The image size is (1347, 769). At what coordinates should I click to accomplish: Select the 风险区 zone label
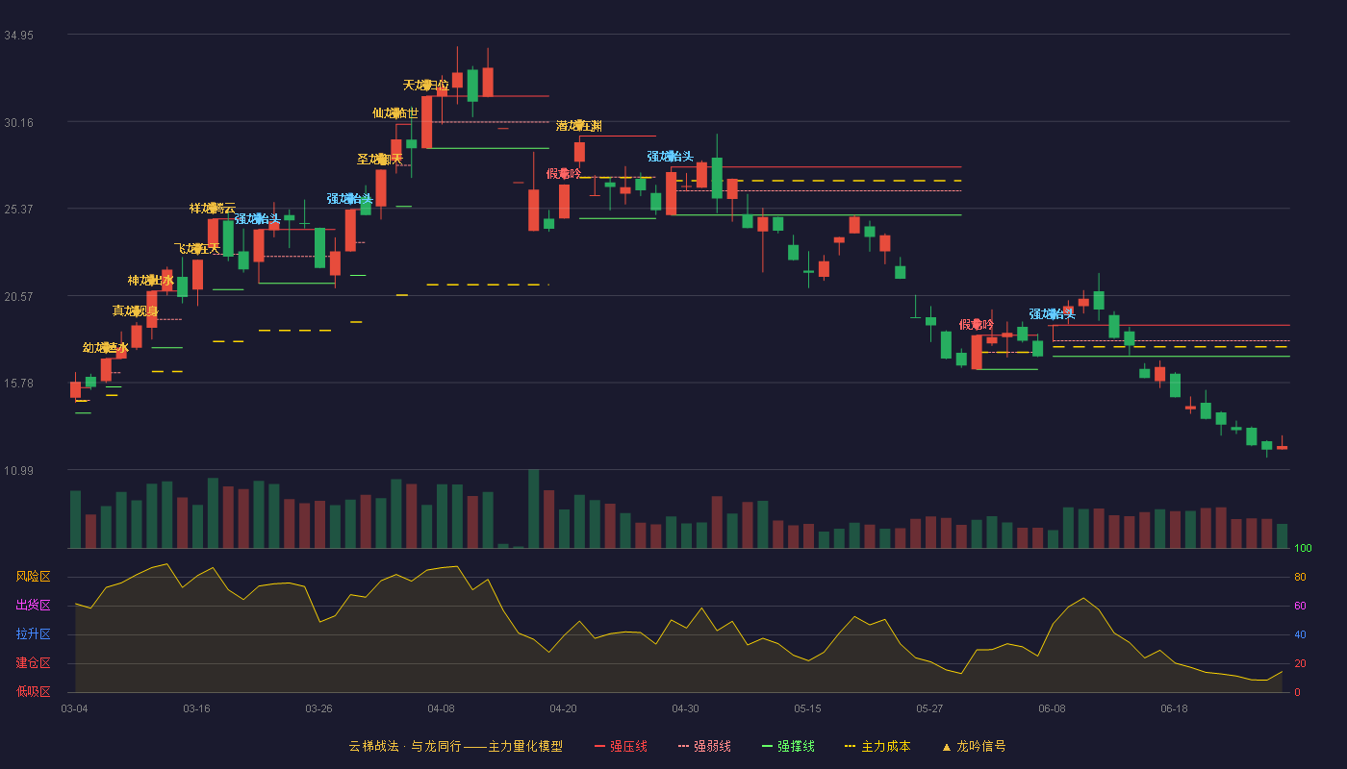33,577
